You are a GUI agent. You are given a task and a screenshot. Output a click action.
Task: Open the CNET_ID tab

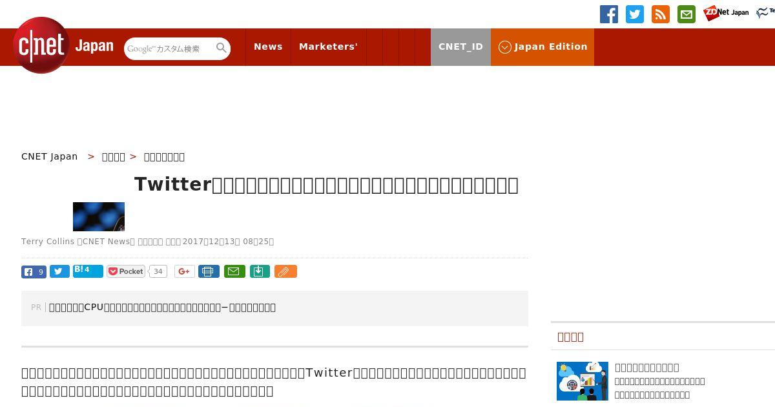pyautogui.click(x=460, y=47)
